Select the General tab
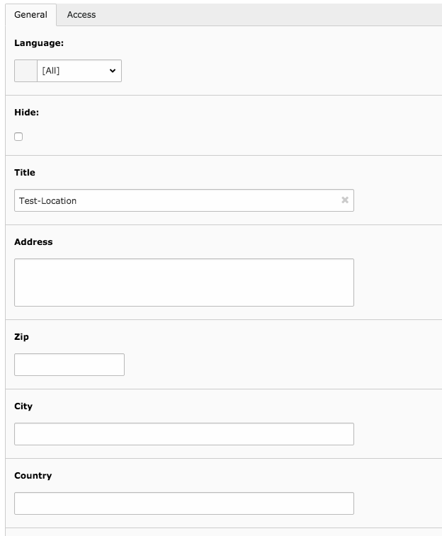442x536 pixels. coord(30,14)
